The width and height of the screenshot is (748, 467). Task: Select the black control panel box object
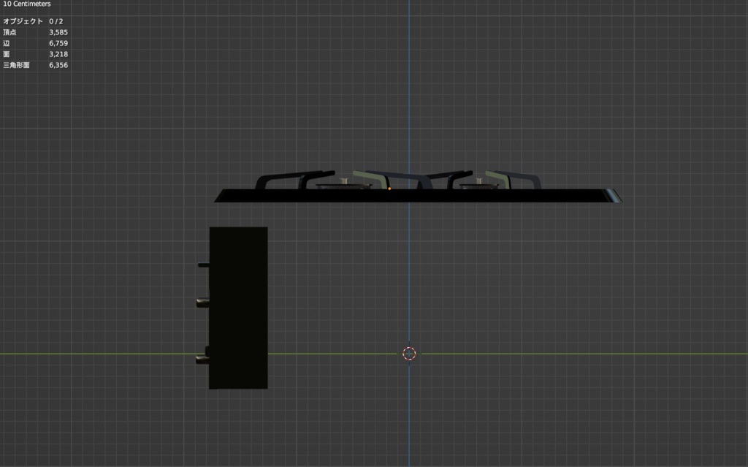click(239, 307)
